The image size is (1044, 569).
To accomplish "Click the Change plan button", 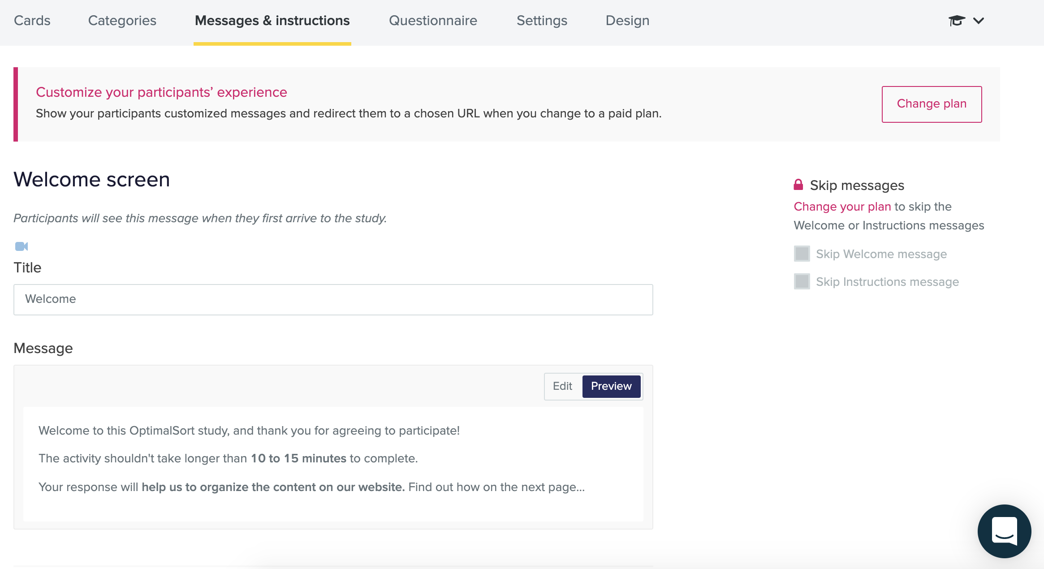I will pyautogui.click(x=932, y=103).
